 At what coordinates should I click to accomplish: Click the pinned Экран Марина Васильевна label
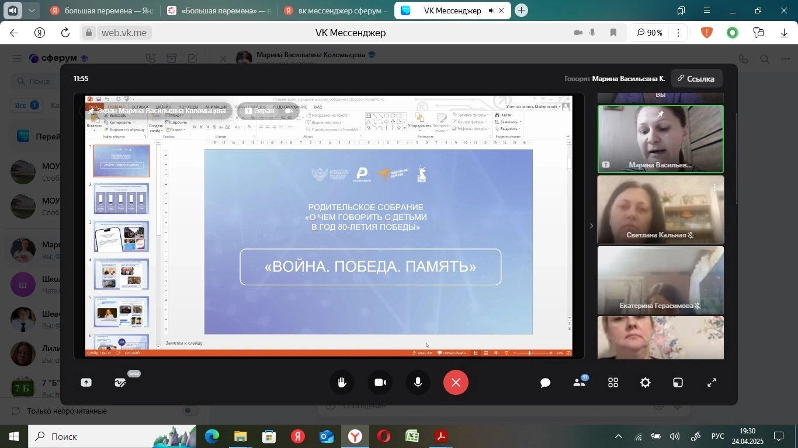157,110
